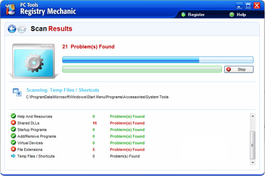Screen dimensions: 265x176
Task: Click the blue back arrow icon
Action: point(12,29)
